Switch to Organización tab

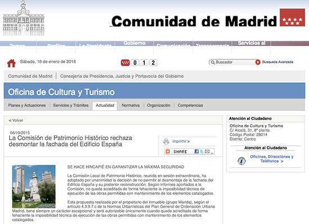(x=158, y=105)
